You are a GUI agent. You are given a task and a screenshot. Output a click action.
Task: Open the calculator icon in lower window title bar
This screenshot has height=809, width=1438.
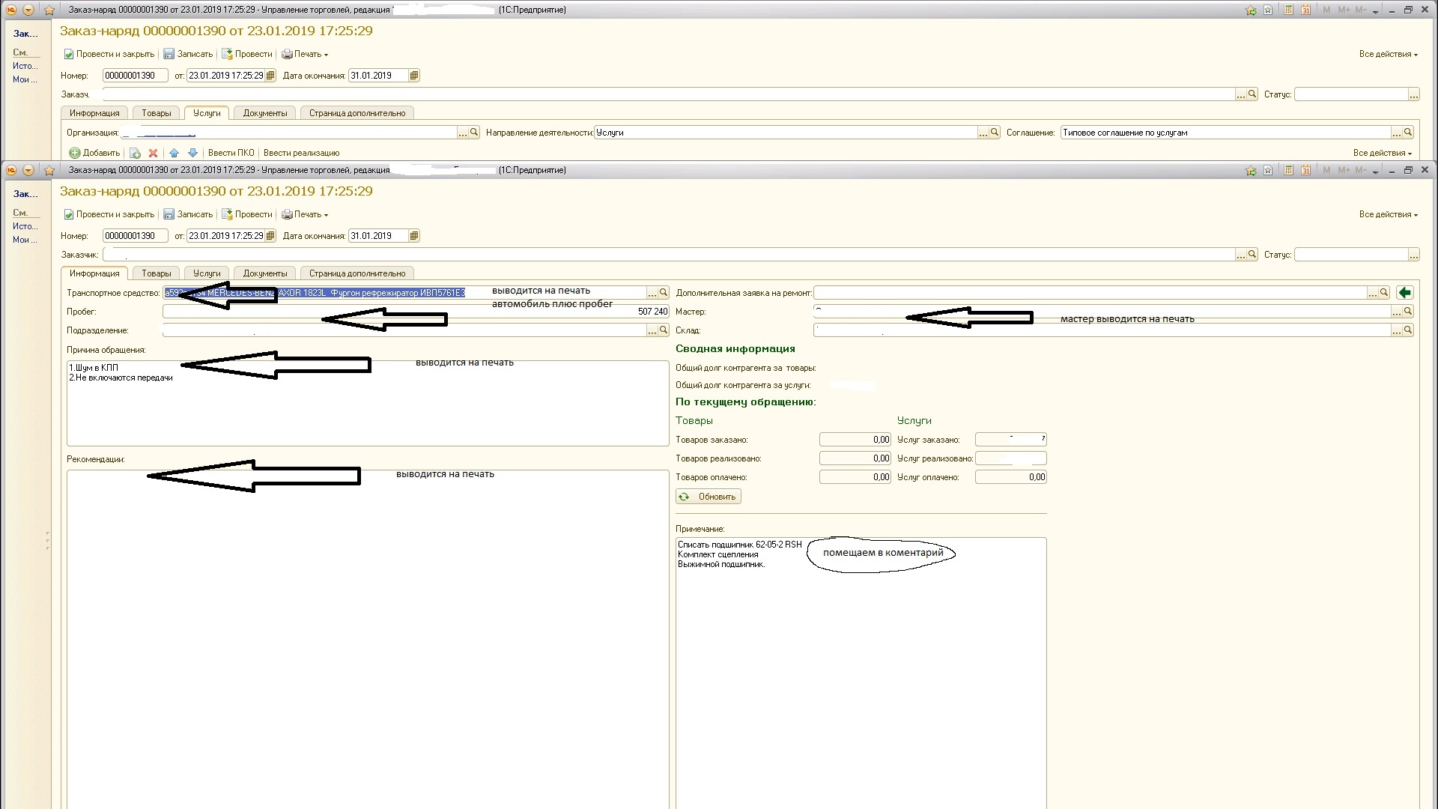click(1288, 170)
